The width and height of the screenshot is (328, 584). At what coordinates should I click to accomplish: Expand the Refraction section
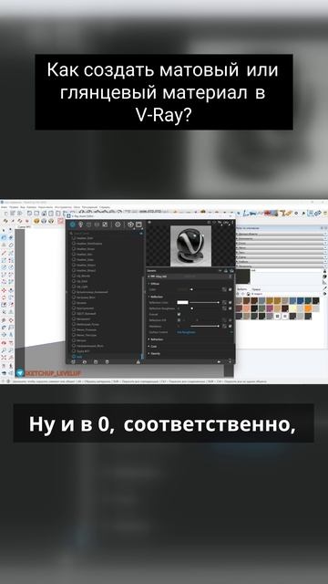pyautogui.click(x=156, y=339)
